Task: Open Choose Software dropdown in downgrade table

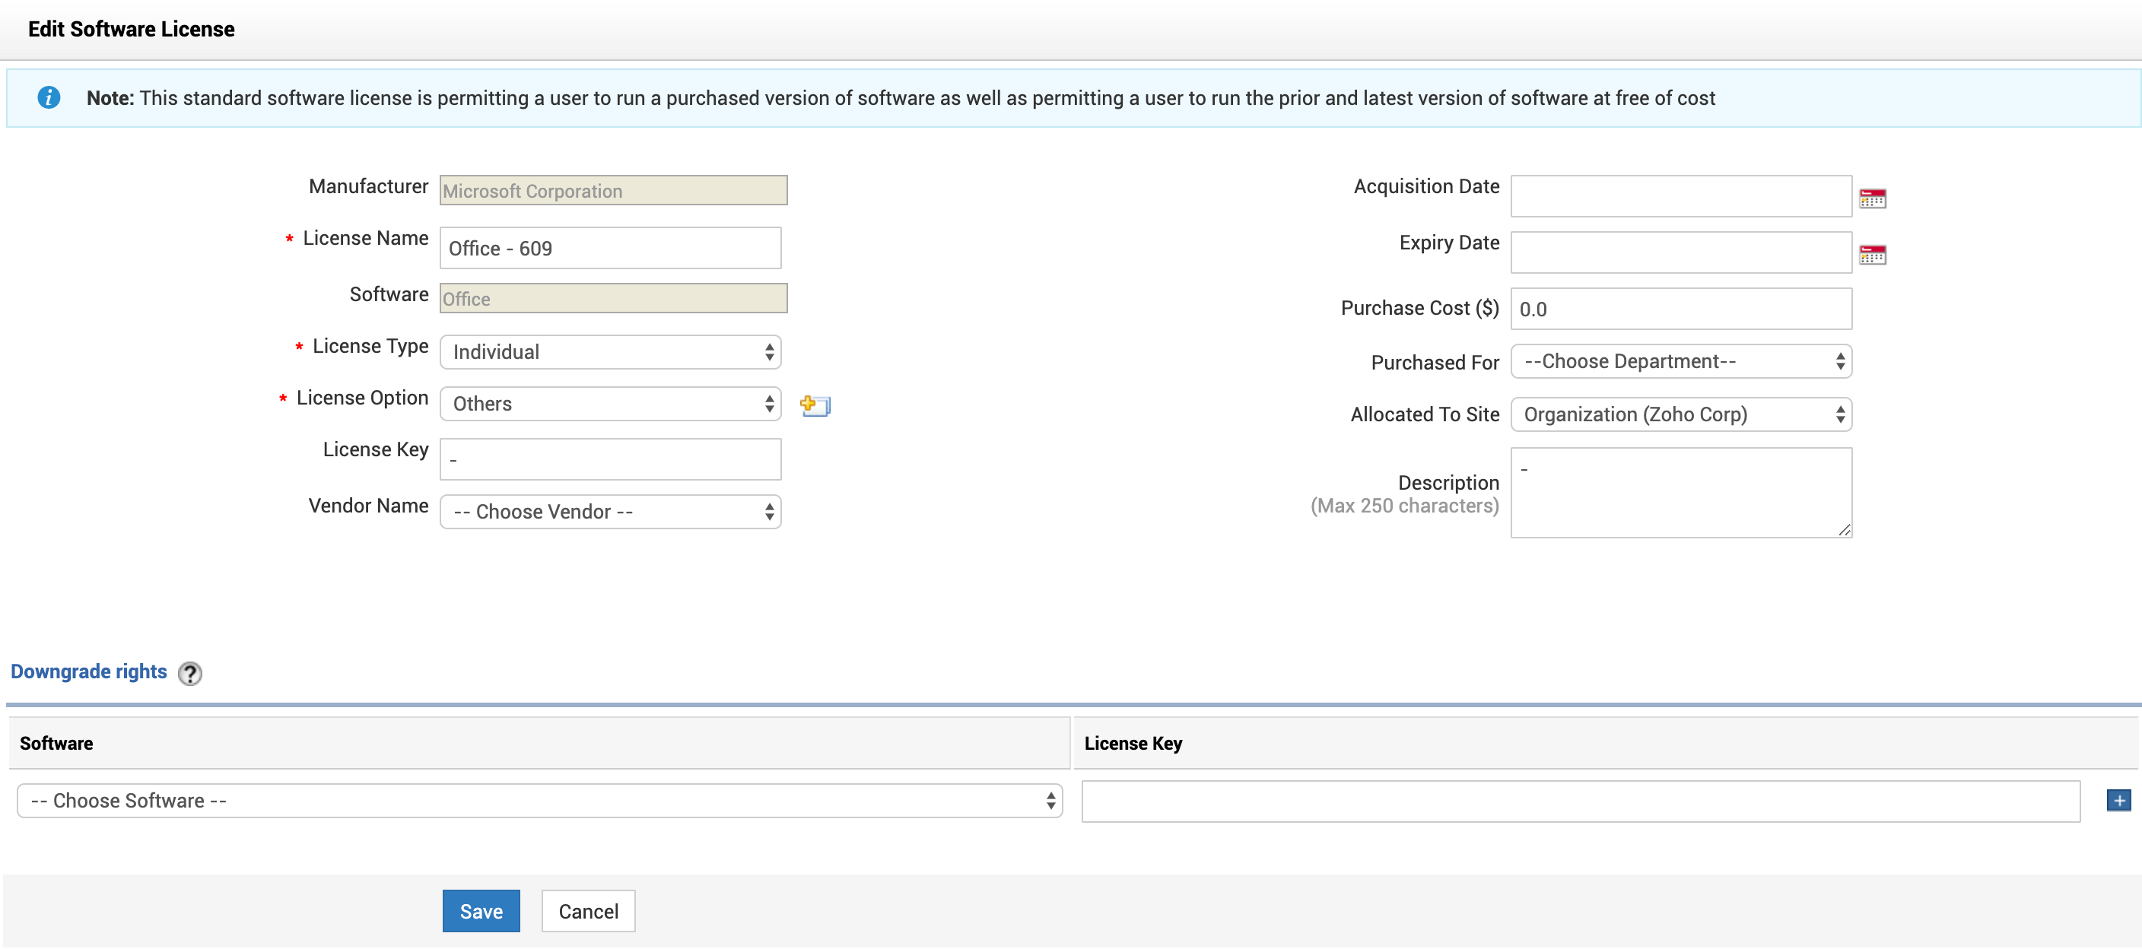Action: pos(539,800)
